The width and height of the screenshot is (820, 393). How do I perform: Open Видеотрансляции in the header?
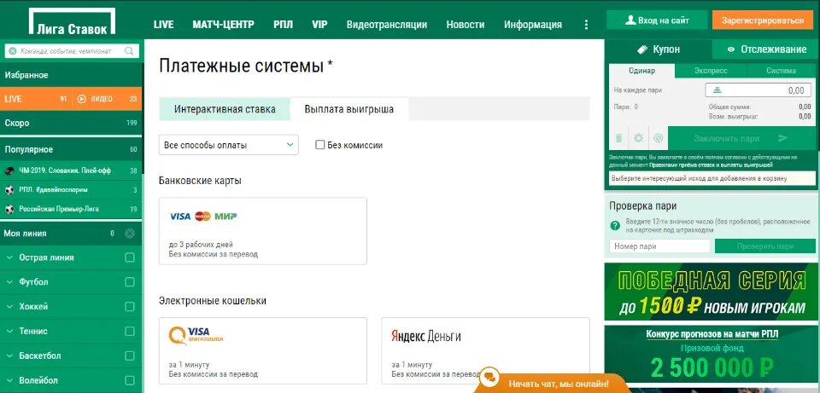(387, 25)
